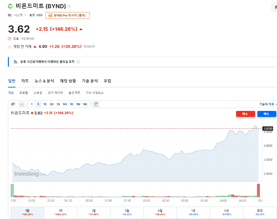Viewport: 277px width, 219px height.
Task: Select the 1W chart interval
Action: (78, 104)
